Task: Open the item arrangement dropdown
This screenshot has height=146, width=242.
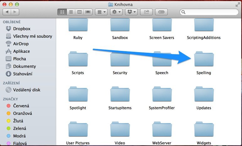Action: pyautogui.click(x=102, y=12)
